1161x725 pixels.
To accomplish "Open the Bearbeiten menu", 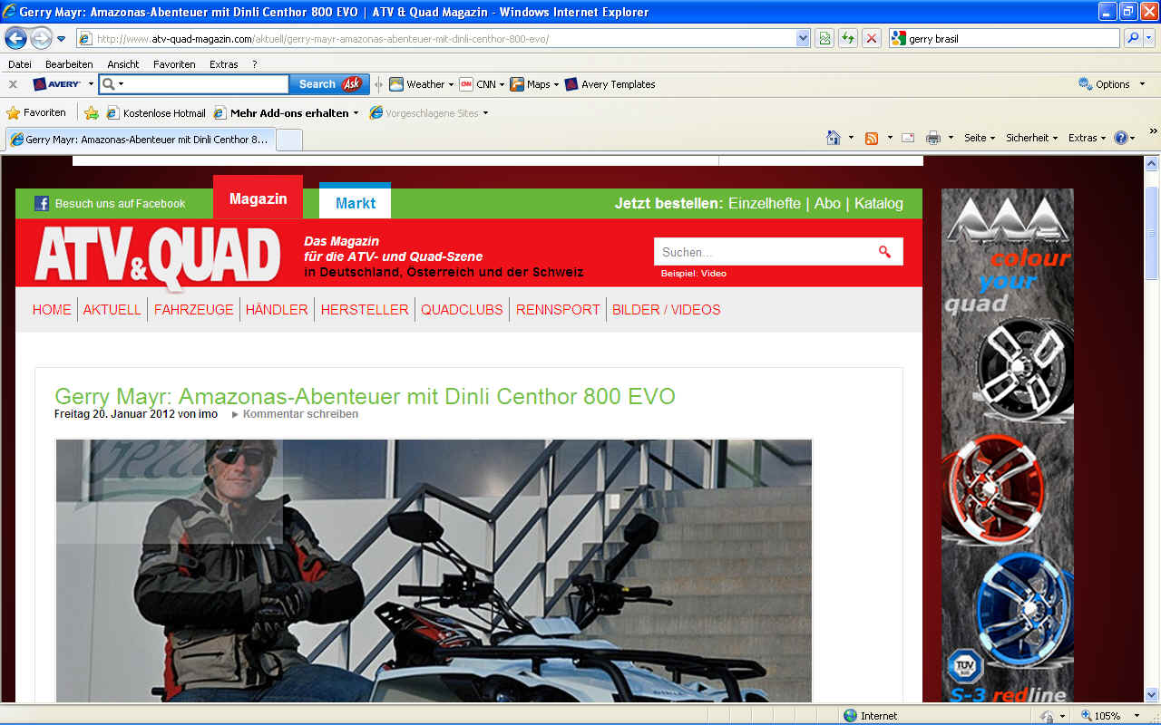I will 69,64.
